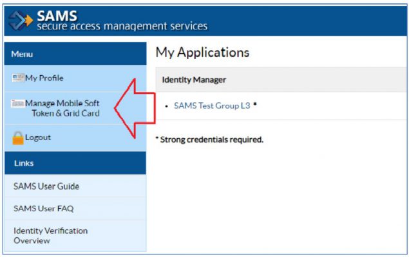409x257 pixels.
Task: Click the SAMS arrow logo icon
Action: (20, 22)
